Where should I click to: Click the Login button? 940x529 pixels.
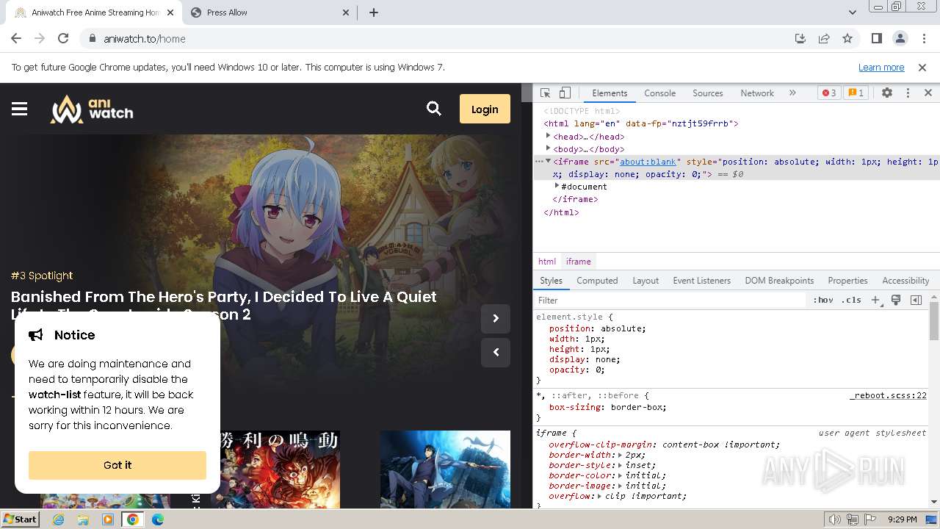(485, 109)
